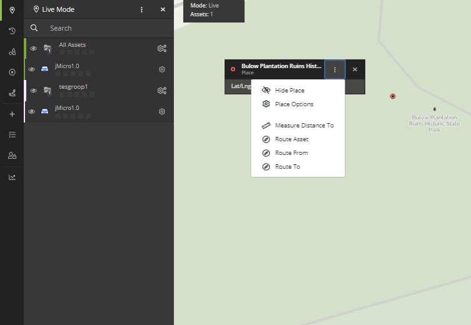Open Live Mode panel three-dot menu

pyautogui.click(x=142, y=9)
